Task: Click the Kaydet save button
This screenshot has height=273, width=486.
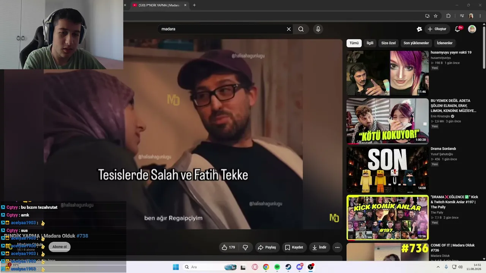Action: tap(294, 247)
